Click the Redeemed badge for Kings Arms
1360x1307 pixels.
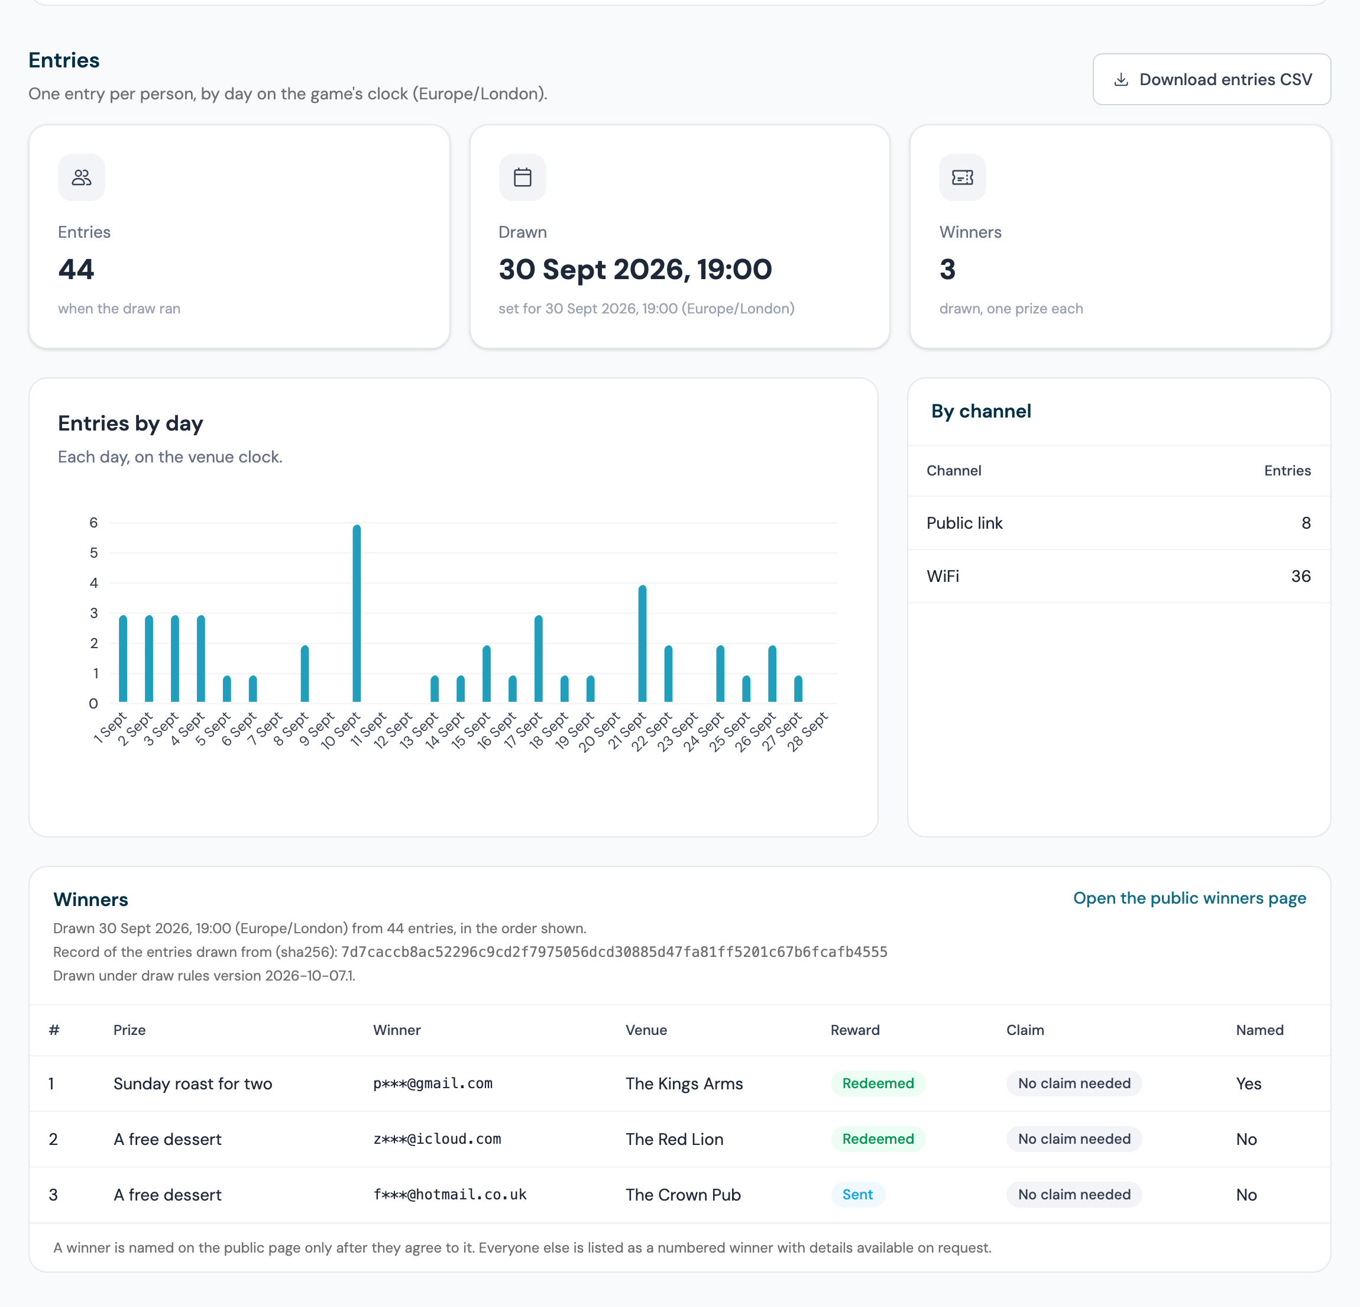point(877,1083)
